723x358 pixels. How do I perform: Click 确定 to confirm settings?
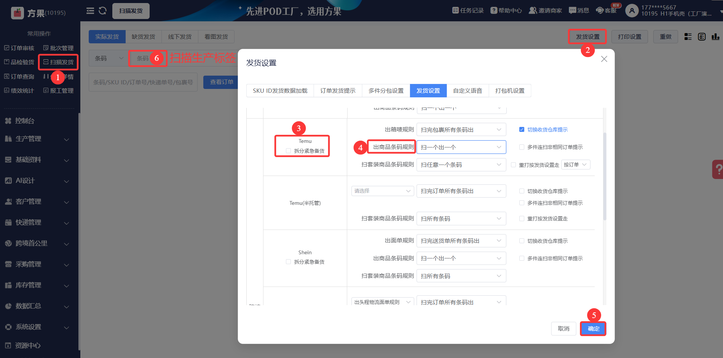pyautogui.click(x=593, y=329)
